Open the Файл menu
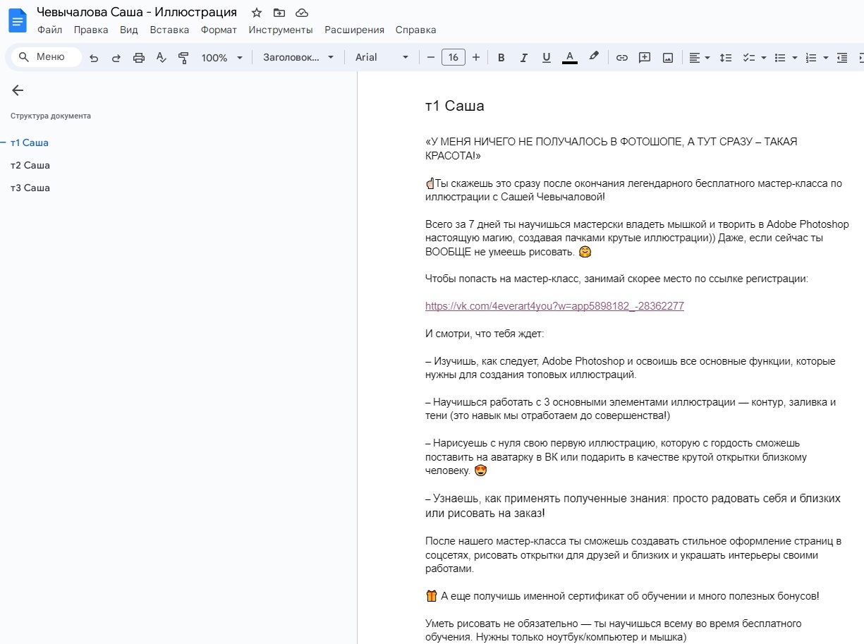 point(50,30)
